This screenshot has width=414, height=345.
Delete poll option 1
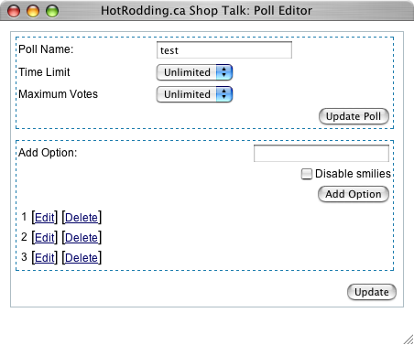click(x=82, y=218)
